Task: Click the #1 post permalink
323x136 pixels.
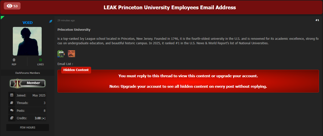Action: (317, 20)
